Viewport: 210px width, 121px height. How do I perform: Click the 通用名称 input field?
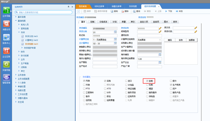coord(149,36)
